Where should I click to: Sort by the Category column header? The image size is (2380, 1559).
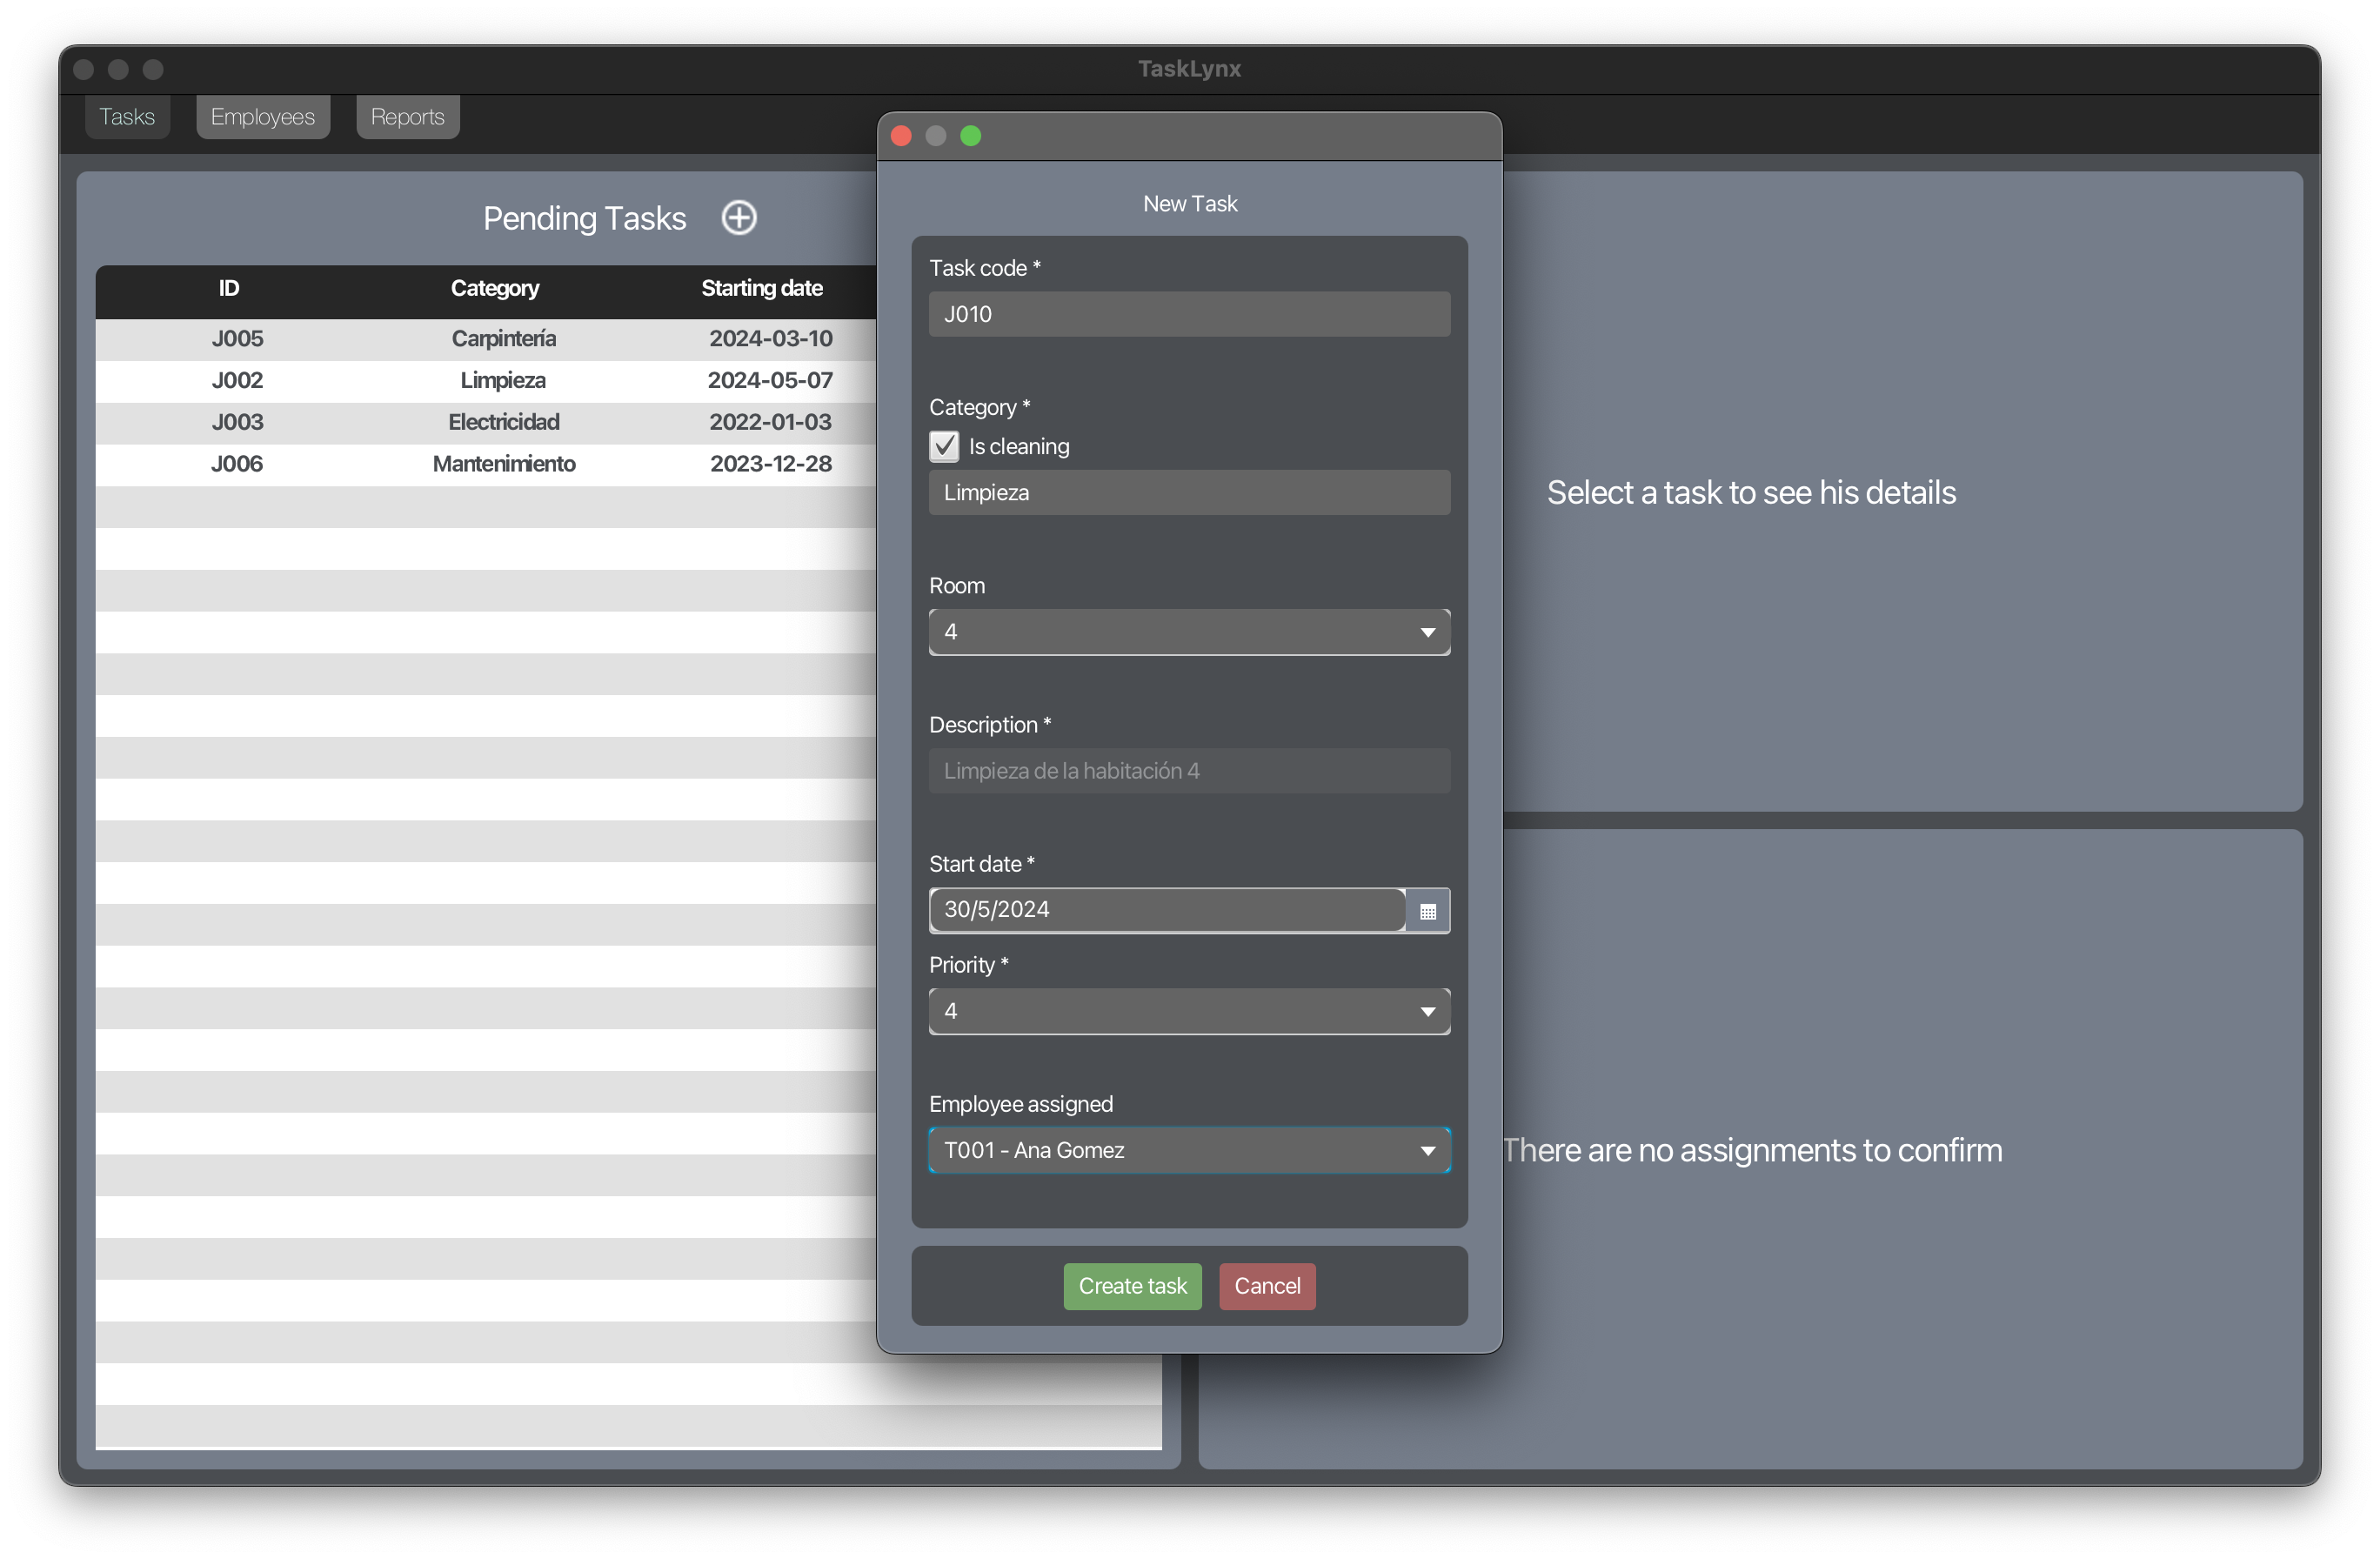coord(495,289)
